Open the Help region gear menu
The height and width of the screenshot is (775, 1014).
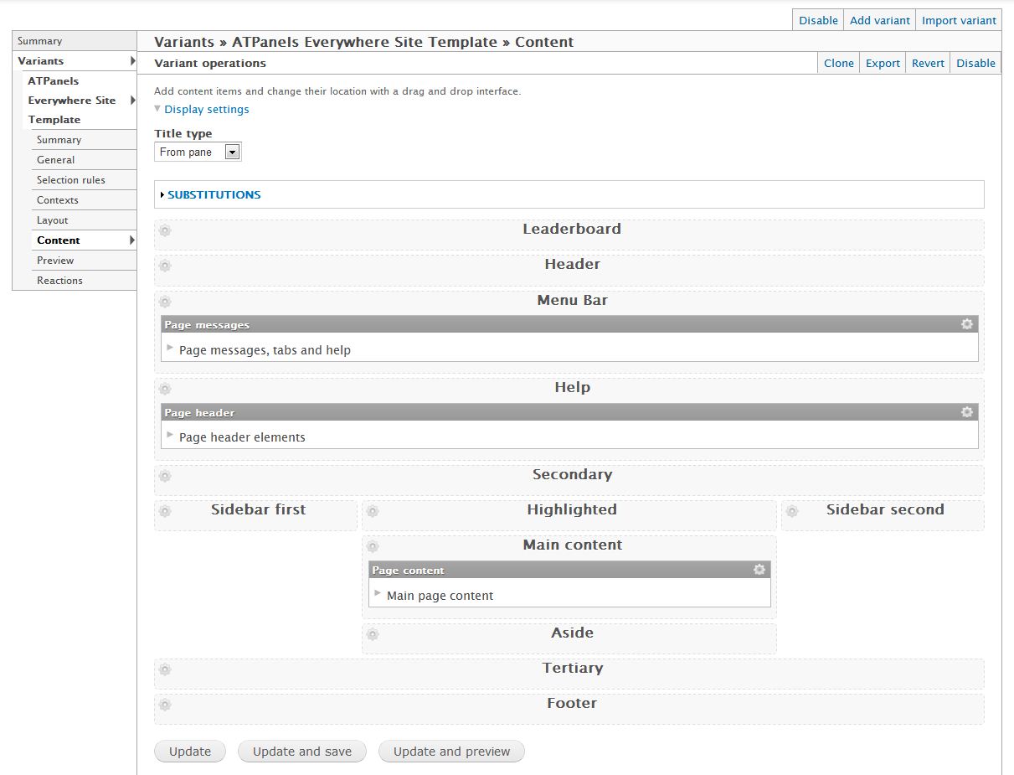[165, 389]
